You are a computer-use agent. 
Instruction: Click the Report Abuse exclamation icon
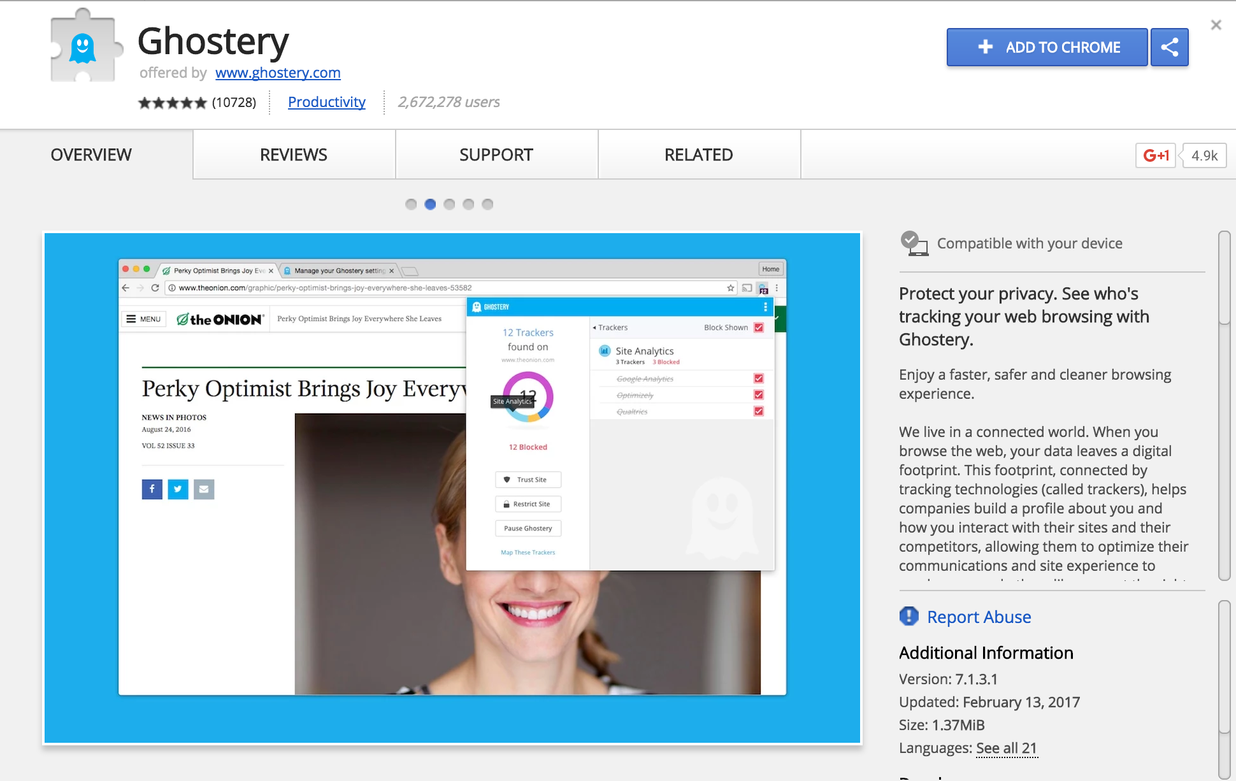point(909,616)
